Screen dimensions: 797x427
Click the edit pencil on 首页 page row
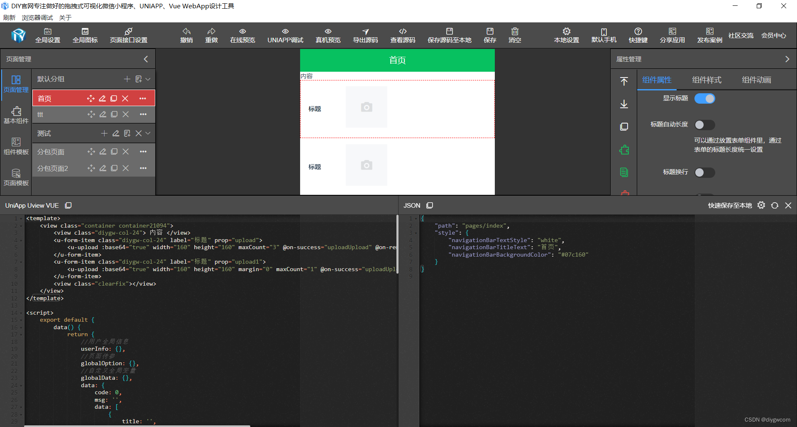[x=103, y=98]
